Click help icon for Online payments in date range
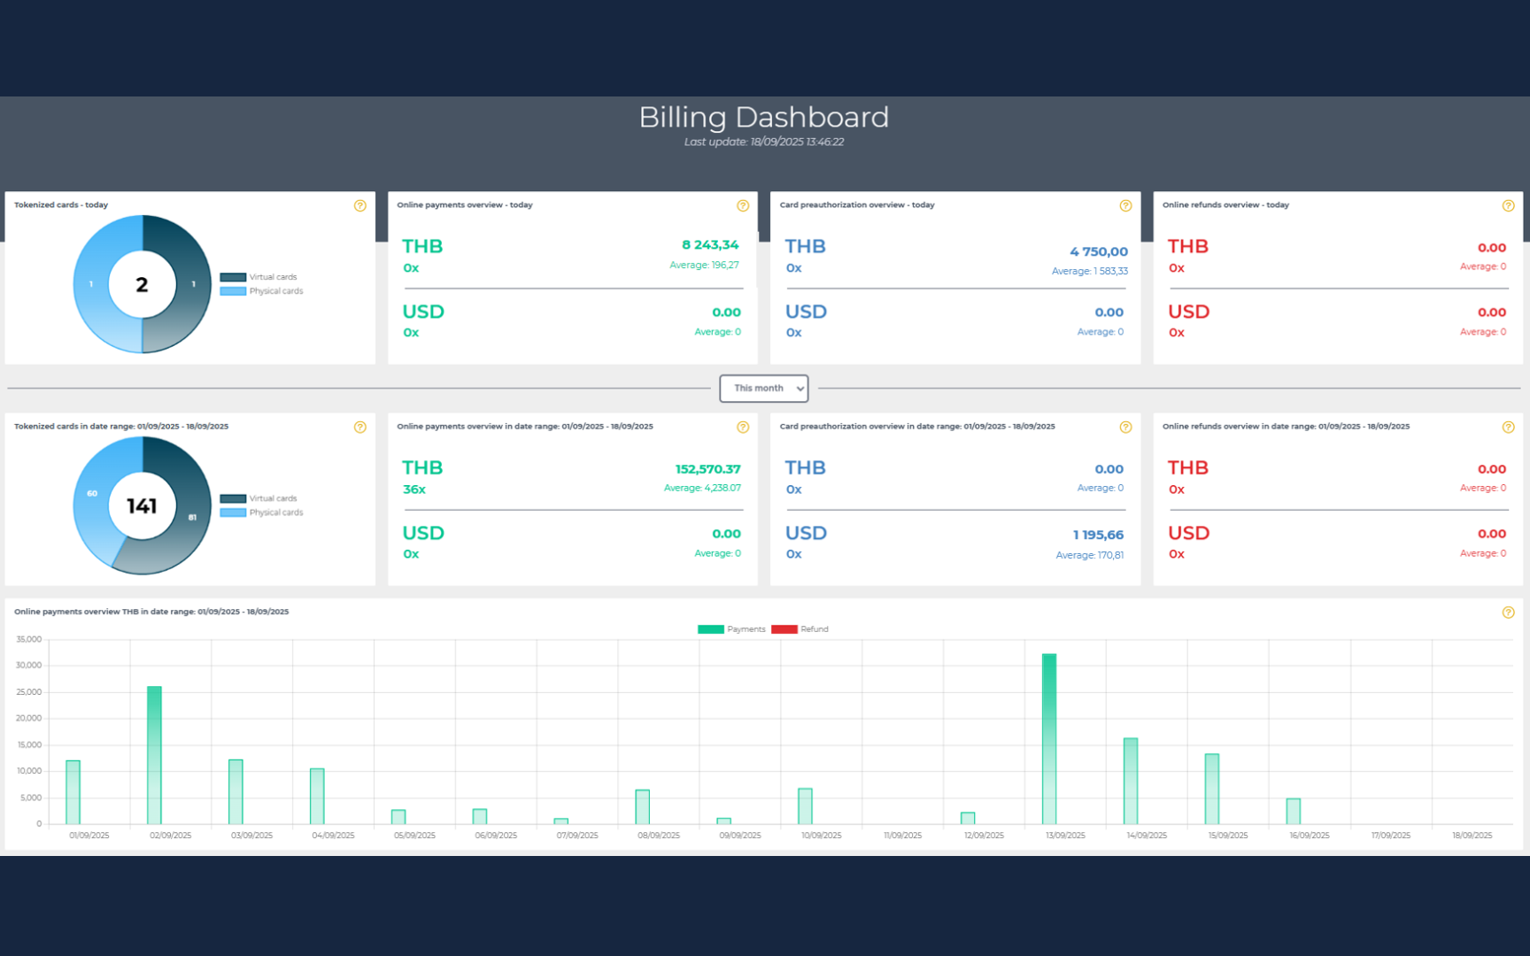Image resolution: width=1530 pixels, height=956 pixels. pos(743,427)
